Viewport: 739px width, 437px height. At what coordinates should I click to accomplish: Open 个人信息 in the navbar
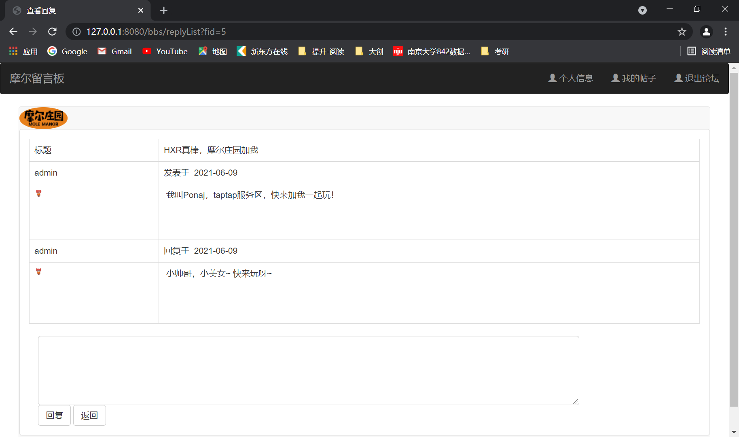571,78
